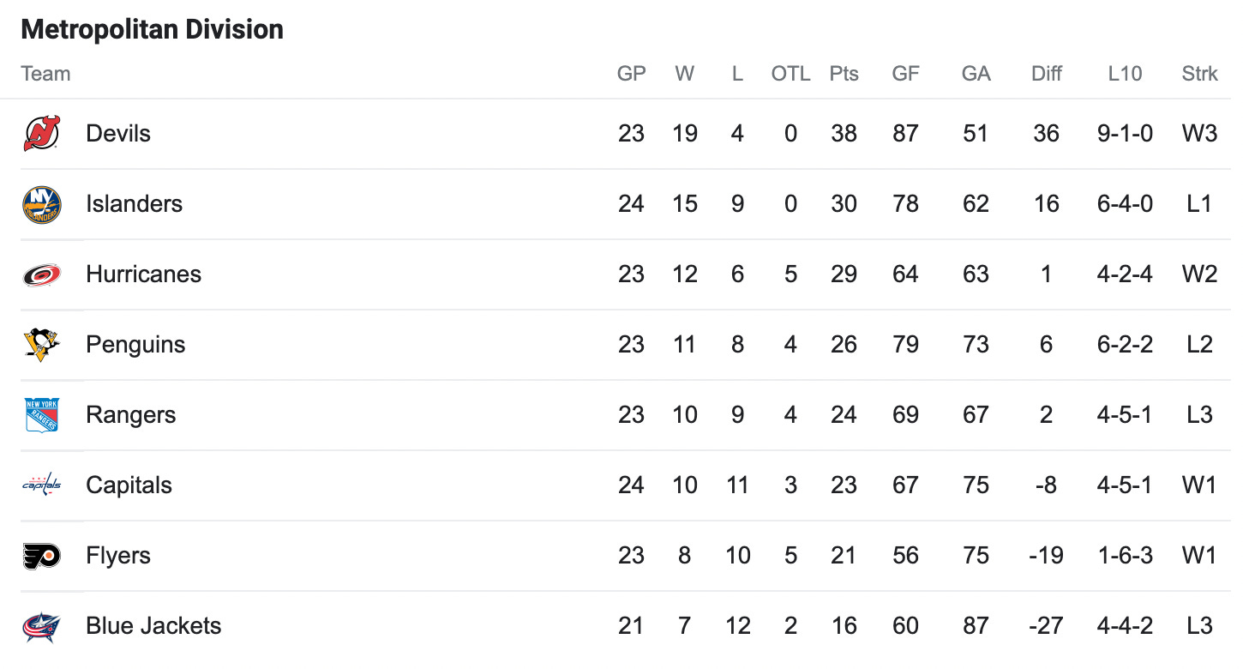Click the L10 column header
This screenshot has height=669, width=1243.
click(x=1125, y=74)
